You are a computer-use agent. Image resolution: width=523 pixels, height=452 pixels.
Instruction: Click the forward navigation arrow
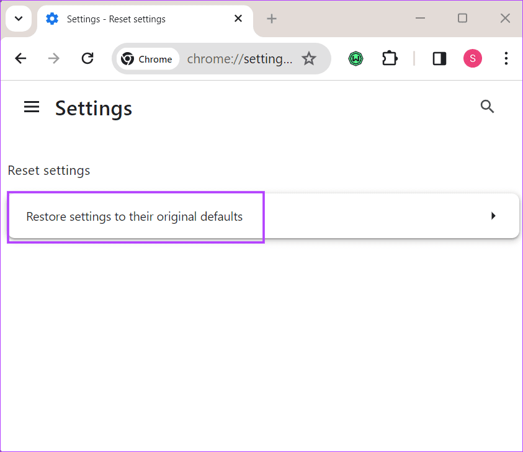point(53,58)
